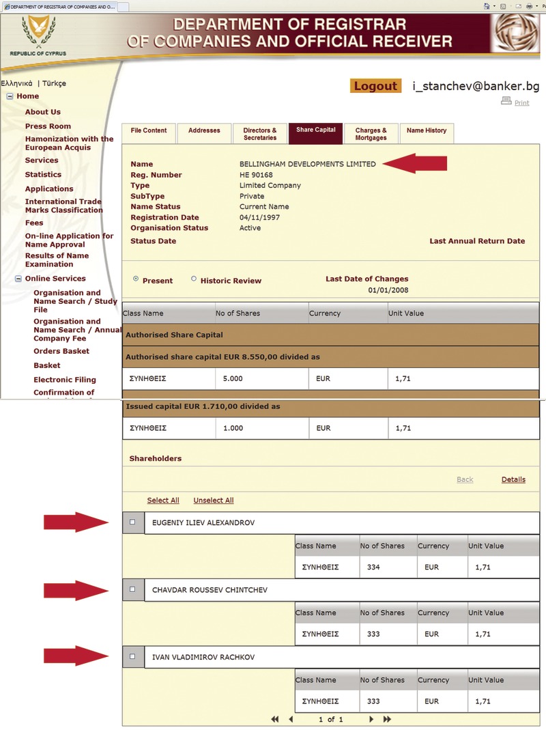Screen dimensions: 546x730
Task: Click the 1.000 issued shares cell
Action: 262,428
